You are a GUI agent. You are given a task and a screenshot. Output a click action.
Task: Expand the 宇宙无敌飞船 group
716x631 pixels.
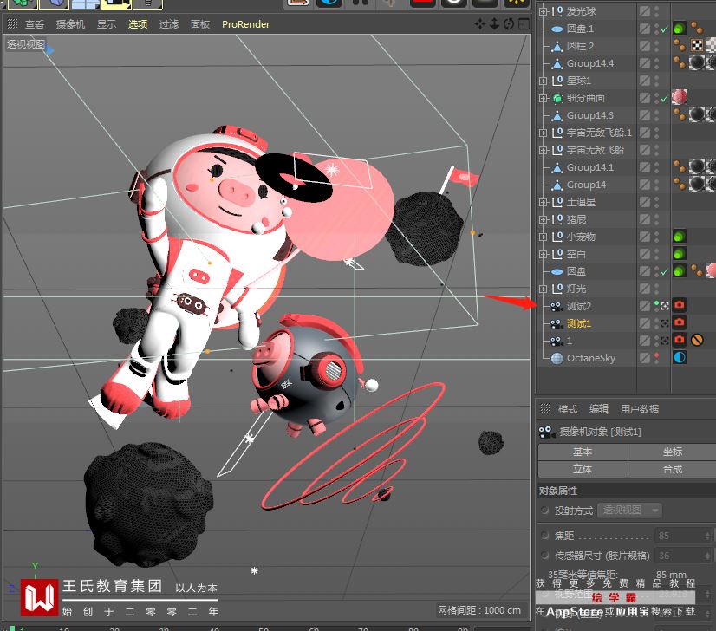(543, 151)
